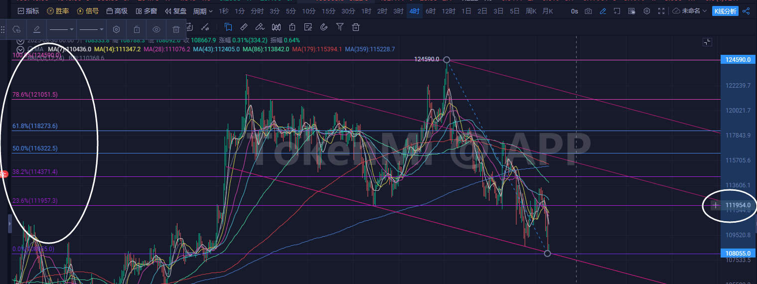Click the 61.8%(118273.6) Fibonacci label
Viewport: 757px width, 284px height.
(x=35, y=126)
